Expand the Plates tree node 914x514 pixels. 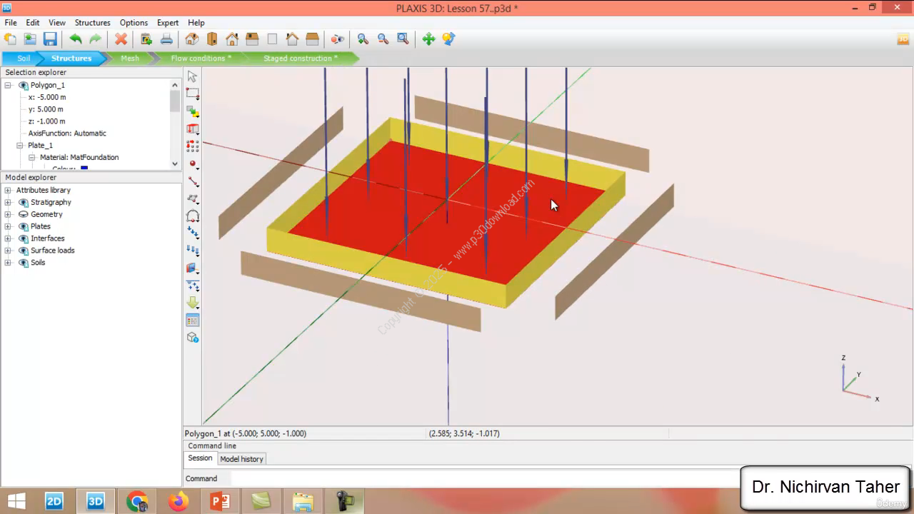click(x=8, y=226)
